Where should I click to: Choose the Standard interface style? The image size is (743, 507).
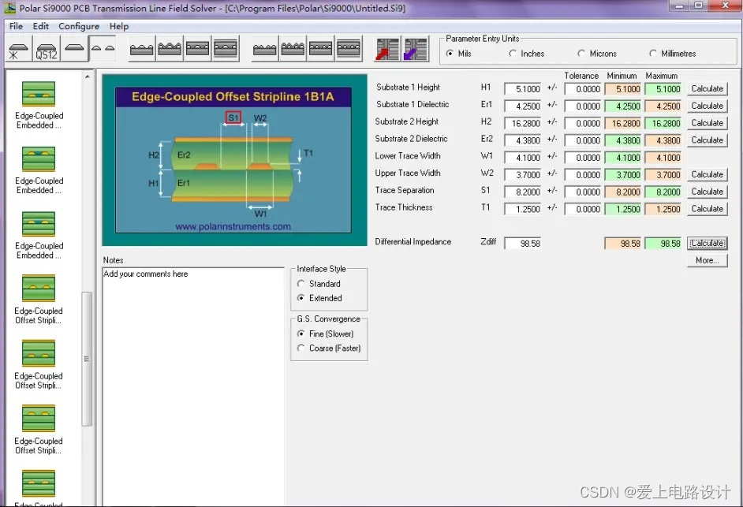pyautogui.click(x=301, y=283)
